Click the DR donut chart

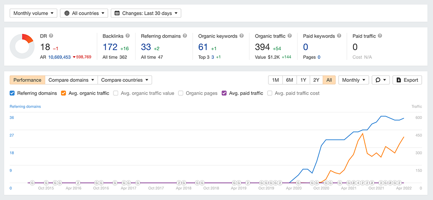tap(22, 46)
